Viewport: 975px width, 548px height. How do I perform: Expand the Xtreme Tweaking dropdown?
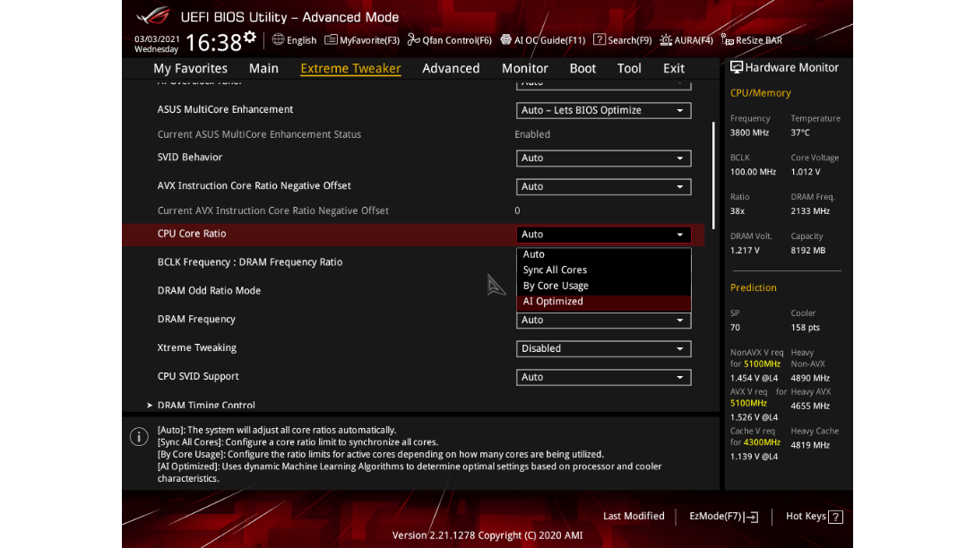pos(603,349)
